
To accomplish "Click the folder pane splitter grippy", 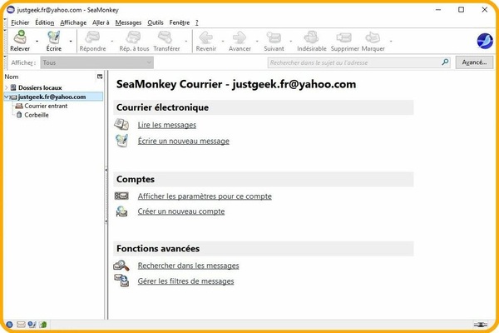I will pos(106,195).
